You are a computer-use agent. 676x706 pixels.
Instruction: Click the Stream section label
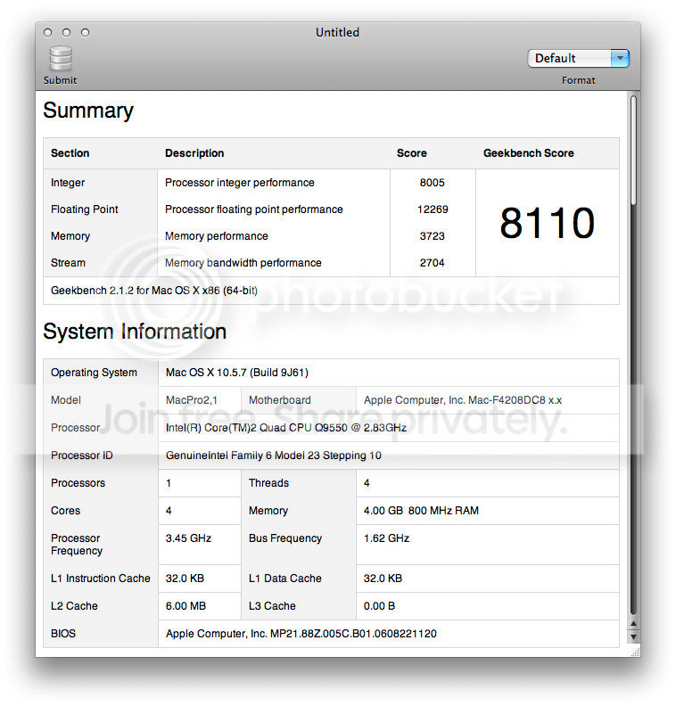click(x=68, y=262)
